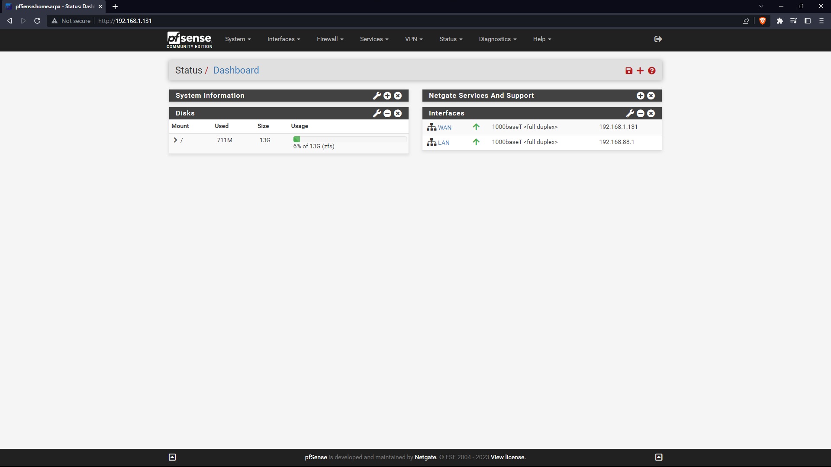Close the Interfaces widget
This screenshot has width=831, height=467.
click(x=651, y=113)
